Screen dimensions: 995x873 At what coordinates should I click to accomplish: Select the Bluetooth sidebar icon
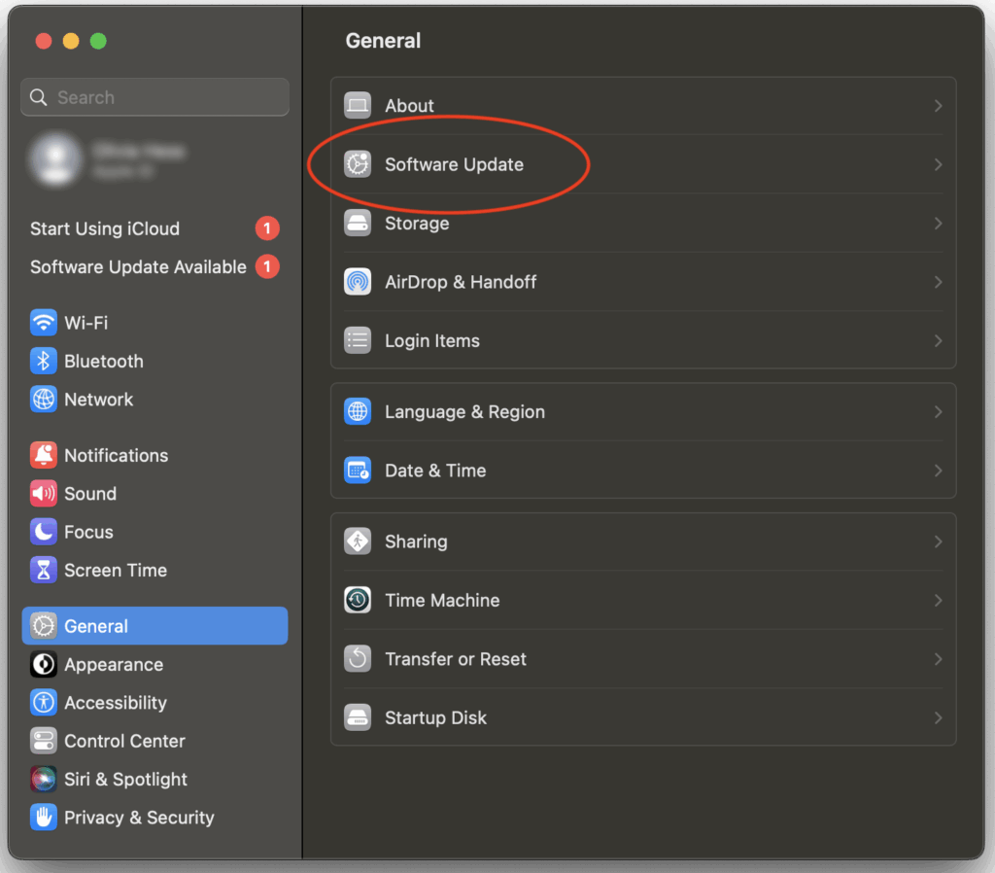44,362
